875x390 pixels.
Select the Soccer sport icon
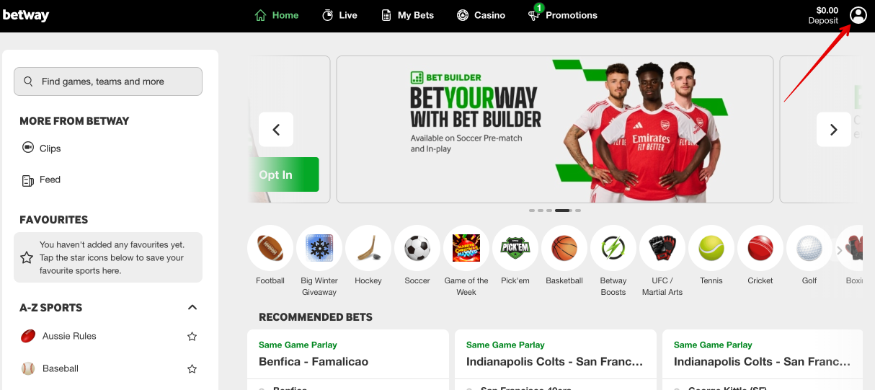tap(417, 249)
